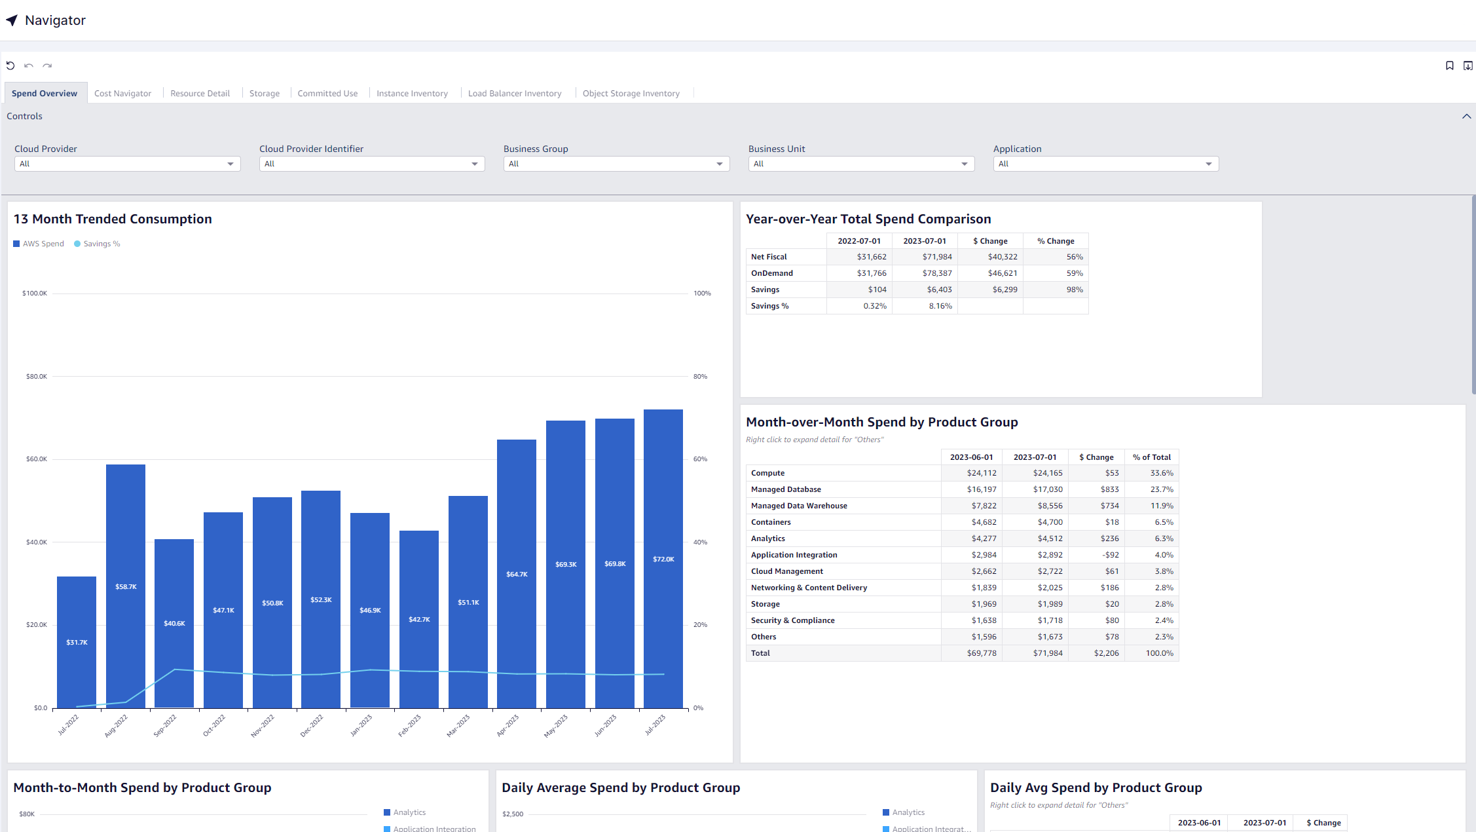Viewport: 1476px width, 832px height.
Task: Click the Compute row label
Action: tap(767, 473)
